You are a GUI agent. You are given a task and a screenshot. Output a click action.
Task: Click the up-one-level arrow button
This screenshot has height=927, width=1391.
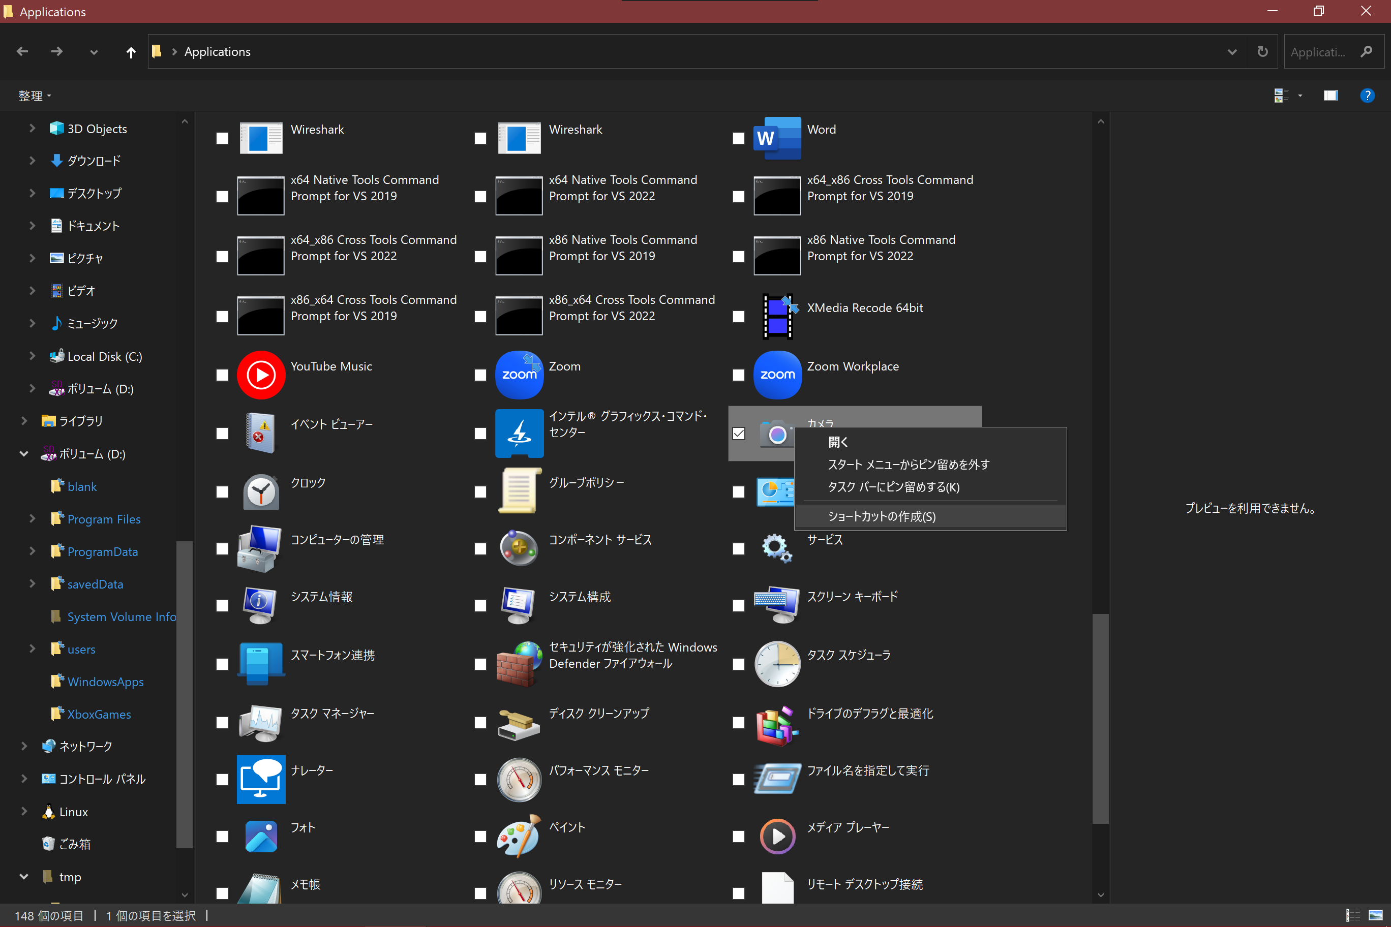coord(131,52)
